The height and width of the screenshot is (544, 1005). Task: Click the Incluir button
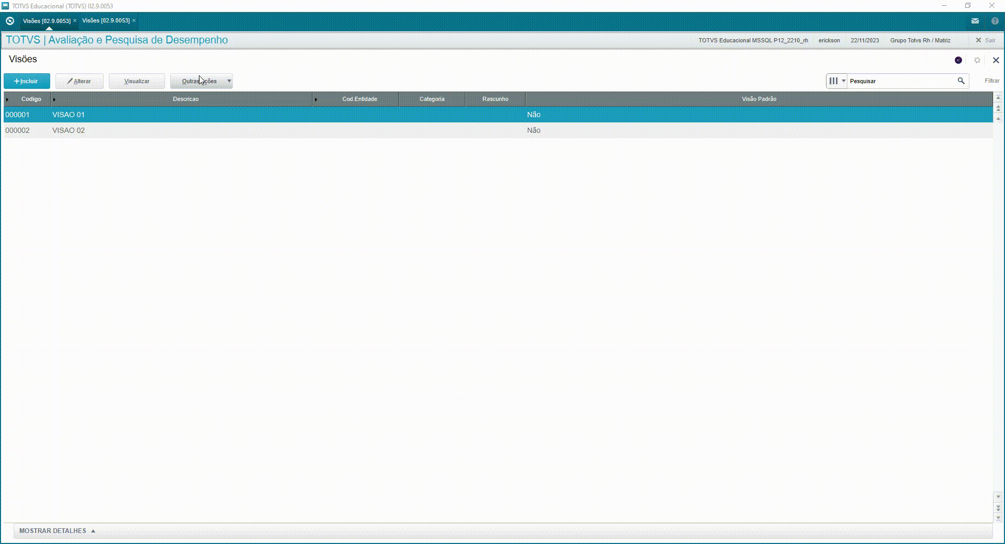[27, 81]
